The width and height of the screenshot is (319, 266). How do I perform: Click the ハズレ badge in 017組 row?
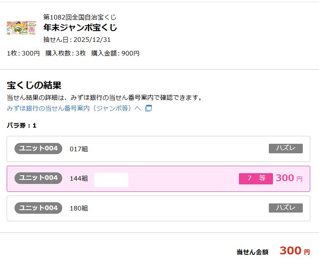coord(285,148)
